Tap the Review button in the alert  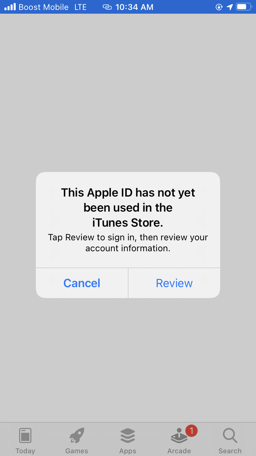click(x=174, y=283)
